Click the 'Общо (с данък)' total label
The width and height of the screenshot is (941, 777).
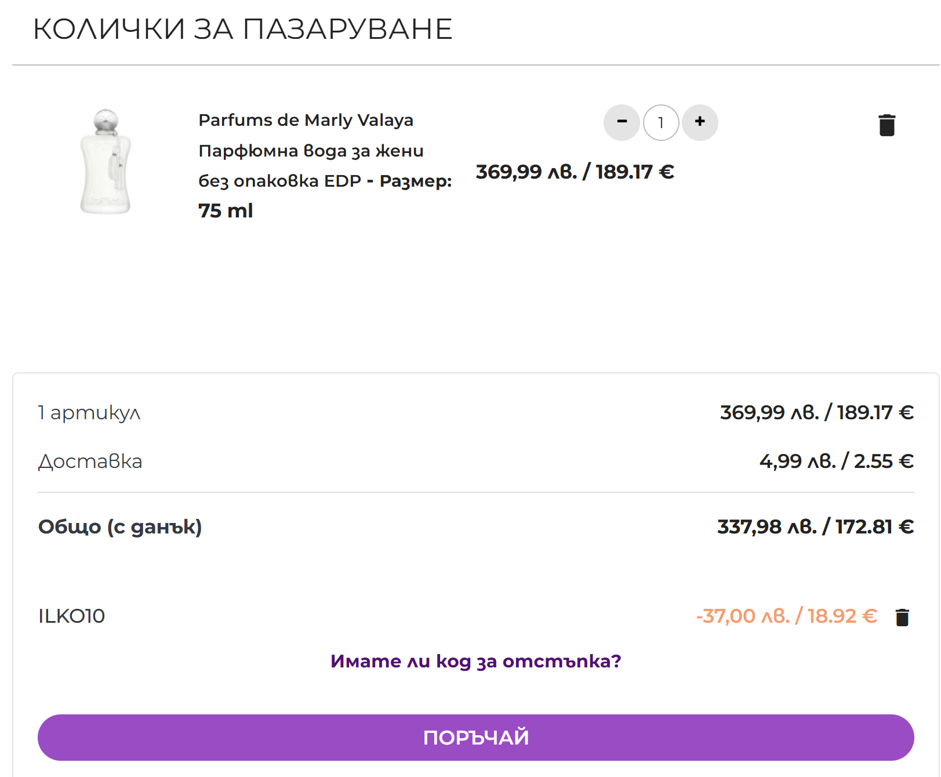coord(120,527)
